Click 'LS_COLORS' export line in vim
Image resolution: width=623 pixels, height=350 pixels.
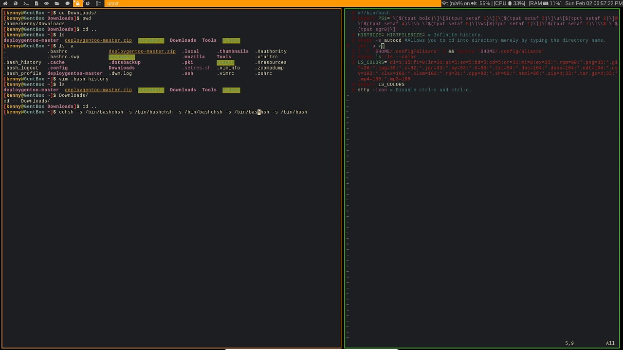click(381, 85)
